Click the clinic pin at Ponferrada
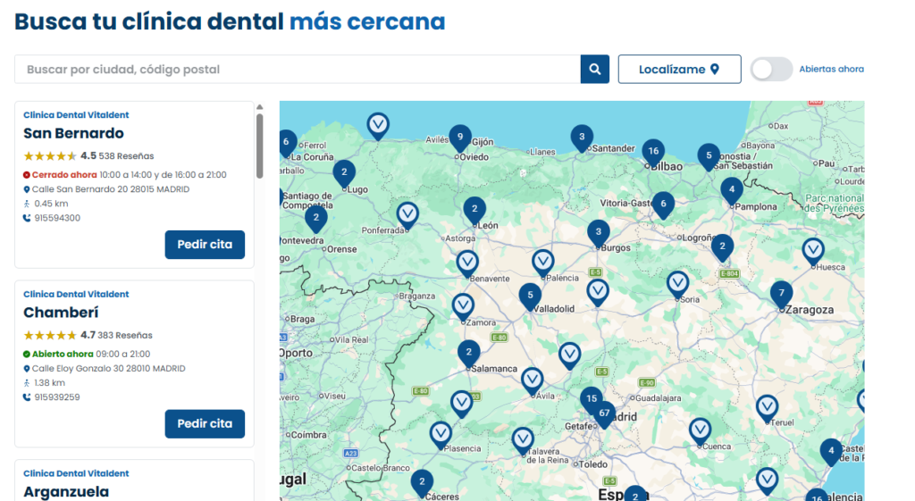The width and height of the screenshot is (915, 501). click(x=407, y=216)
